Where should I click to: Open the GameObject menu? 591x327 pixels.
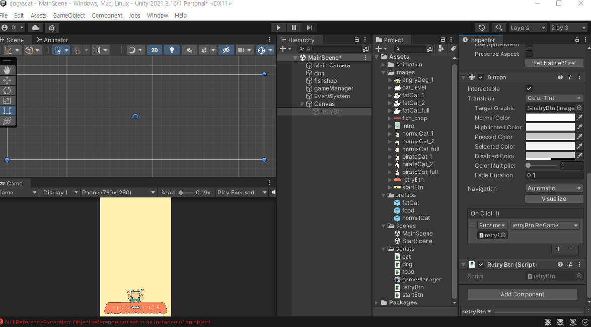pyautogui.click(x=69, y=16)
